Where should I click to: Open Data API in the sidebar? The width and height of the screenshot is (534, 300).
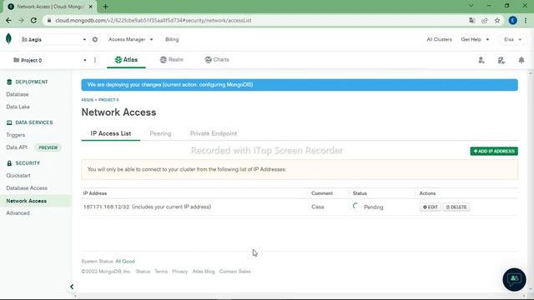tap(17, 147)
